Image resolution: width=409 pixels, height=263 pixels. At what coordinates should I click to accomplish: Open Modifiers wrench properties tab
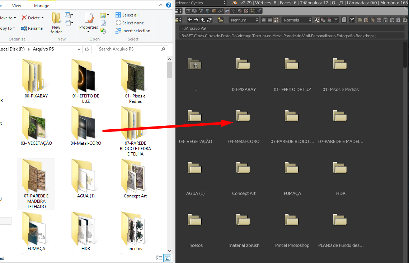227,11
